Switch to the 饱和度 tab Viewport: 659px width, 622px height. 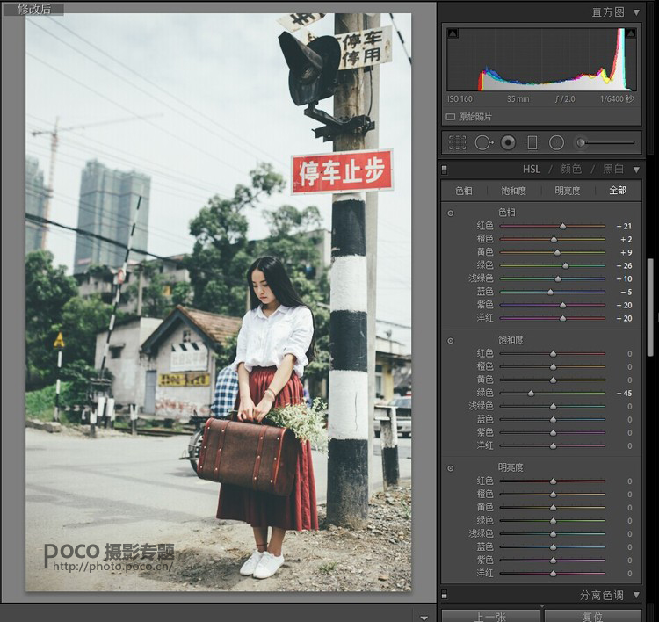(513, 191)
